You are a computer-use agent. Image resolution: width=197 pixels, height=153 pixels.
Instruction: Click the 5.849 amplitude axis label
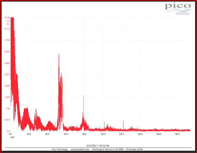[7, 63]
